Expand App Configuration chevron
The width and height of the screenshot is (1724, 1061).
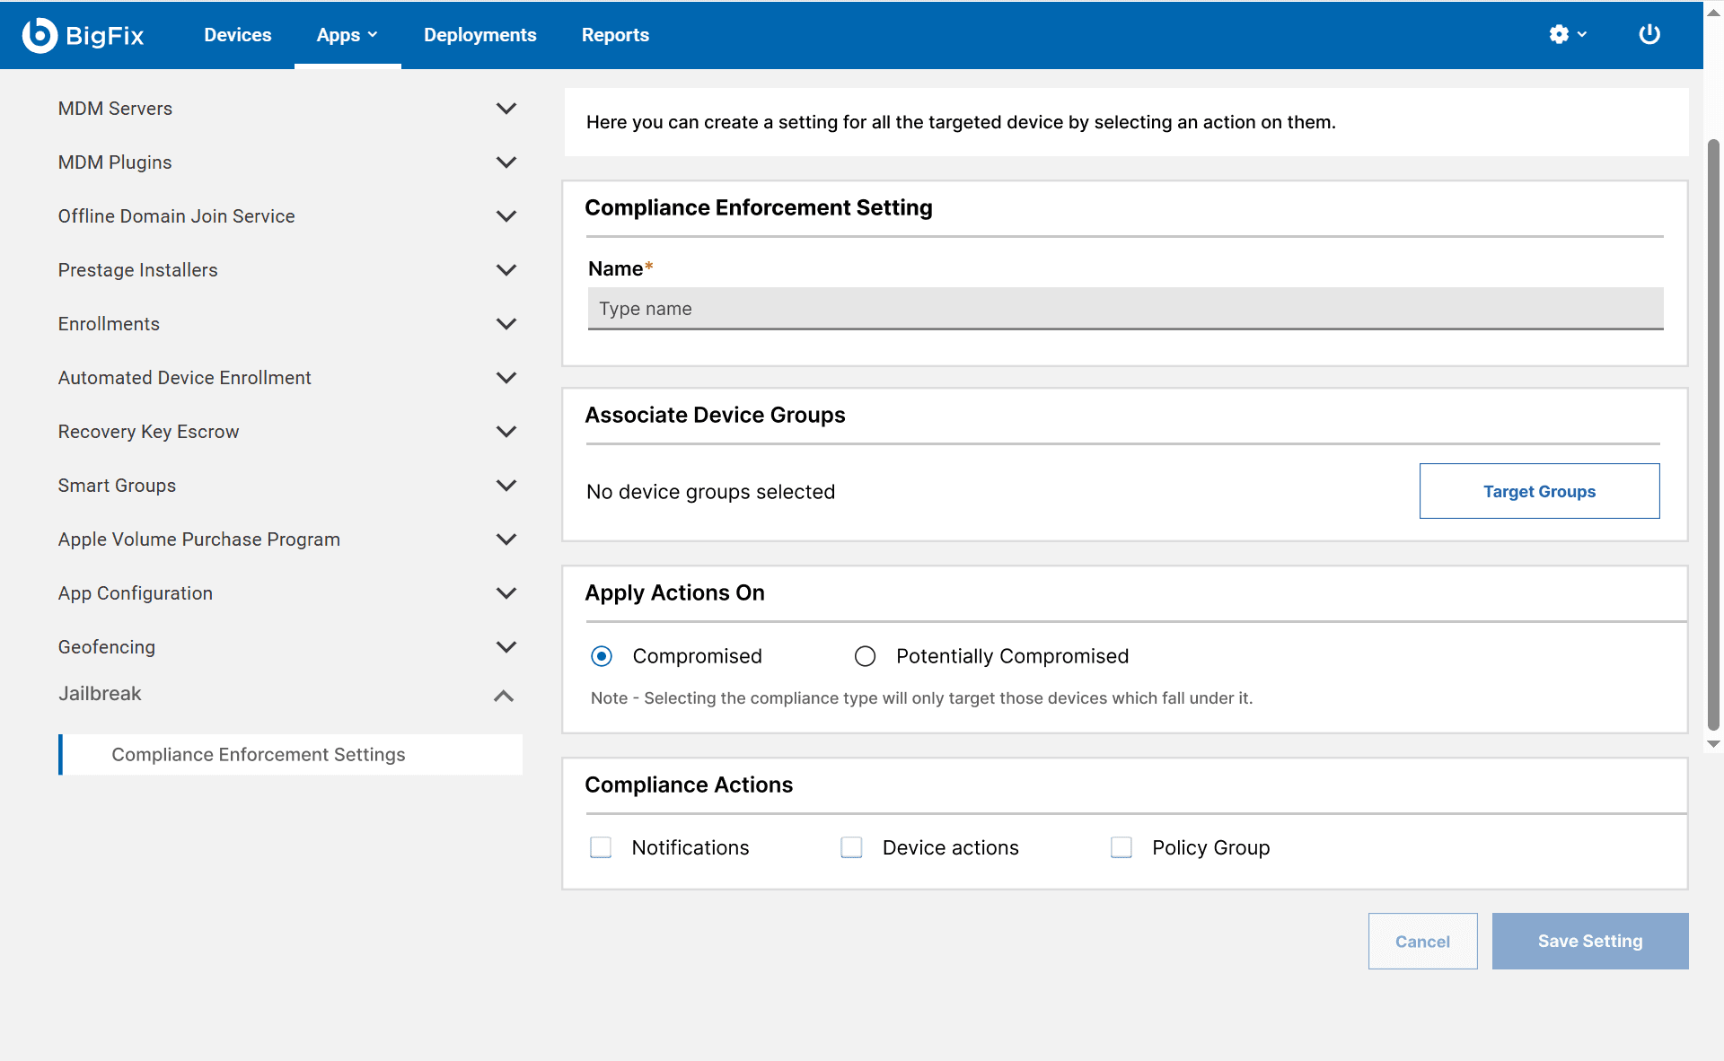pyautogui.click(x=506, y=593)
